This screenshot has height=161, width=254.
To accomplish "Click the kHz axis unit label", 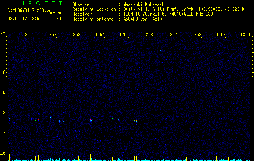I will tap(4, 33).
